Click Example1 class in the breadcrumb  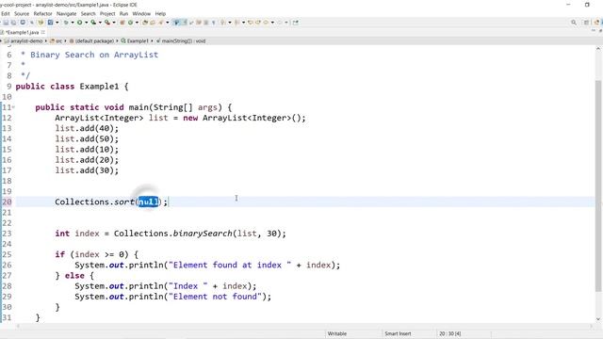point(138,40)
